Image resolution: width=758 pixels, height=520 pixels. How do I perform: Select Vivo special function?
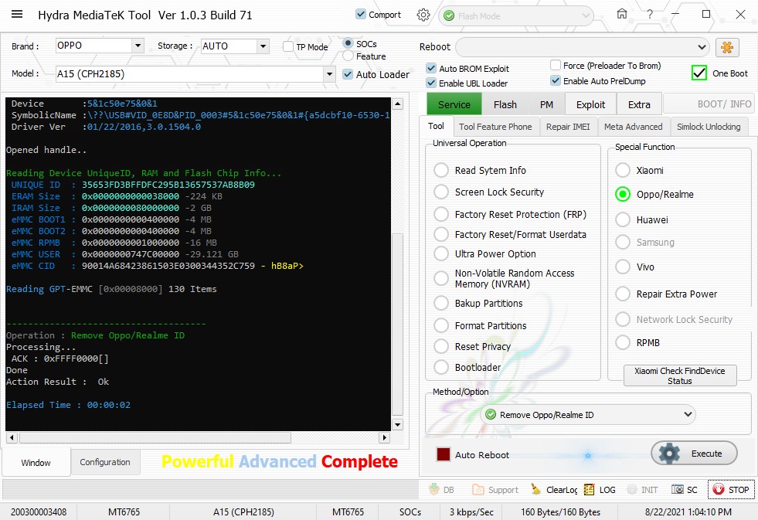[x=623, y=267]
